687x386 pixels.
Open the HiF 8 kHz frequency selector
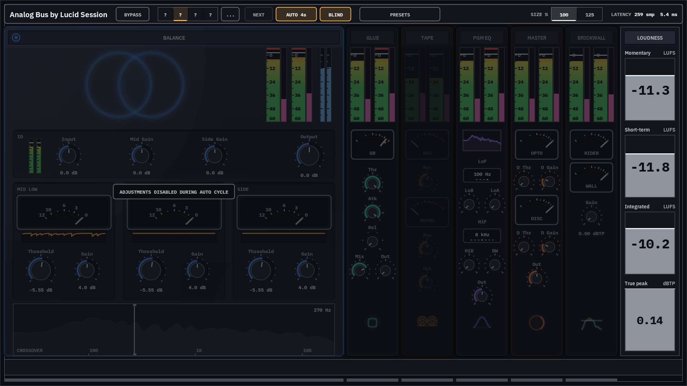(482, 236)
